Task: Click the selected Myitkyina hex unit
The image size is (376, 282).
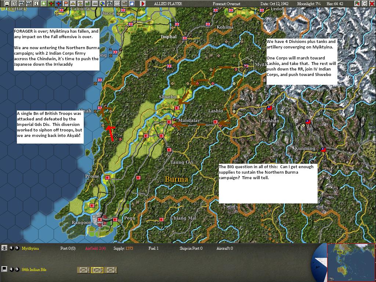Action: tap(246, 66)
